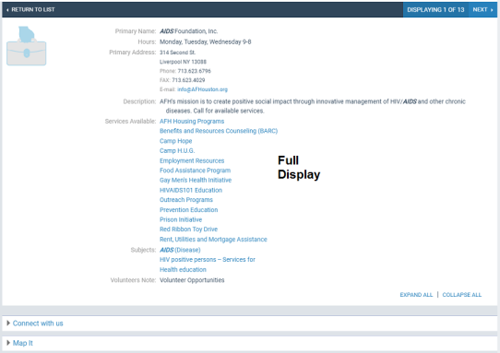Open Red Ribbon Toy Drive link
The width and height of the screenshot is (500, 353).
point(188,229)
